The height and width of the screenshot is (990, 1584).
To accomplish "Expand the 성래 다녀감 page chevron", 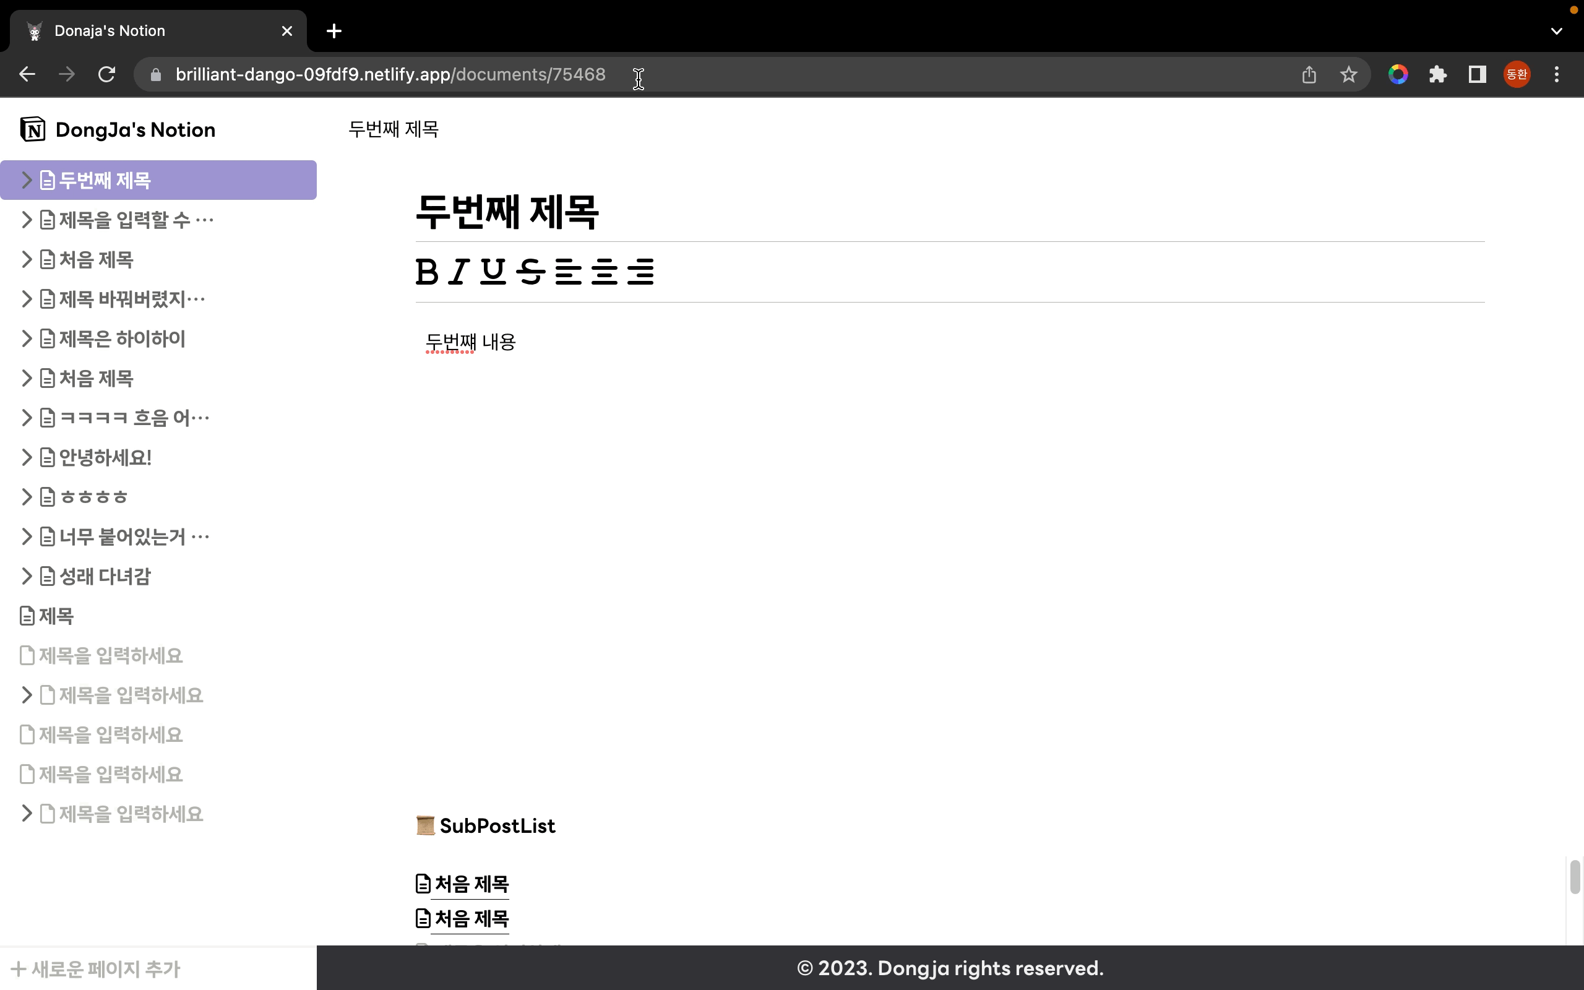I will pos(26,576).
